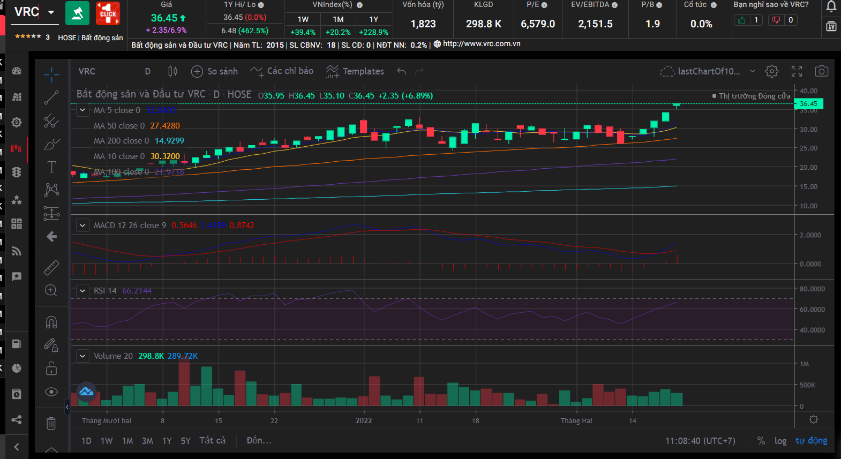The image size is (841, 459).
Task: Activate the zoom in tool
Action: pyautogui.click(x=51, y=290)
